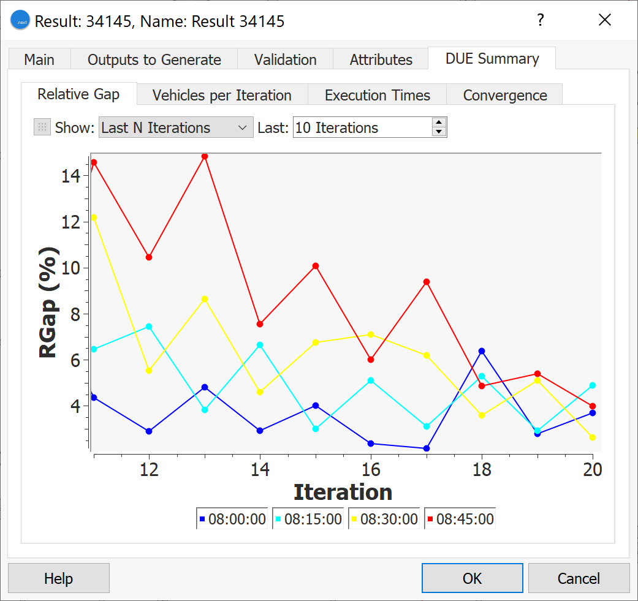
Task: Toggle the 08:15:00 cyan legend entry
Action: click(x=309, y=520)
